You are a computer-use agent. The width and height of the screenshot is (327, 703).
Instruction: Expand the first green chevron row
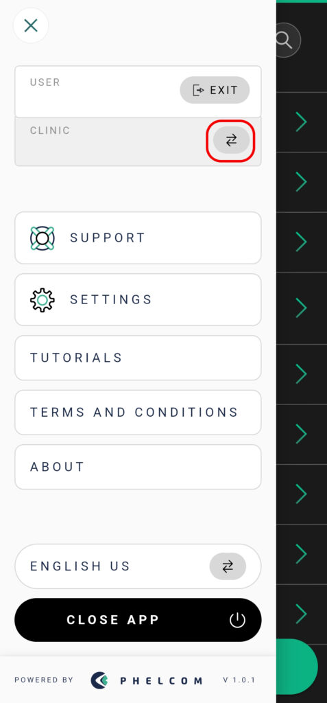pyautogui.click(x=302, y=122)
